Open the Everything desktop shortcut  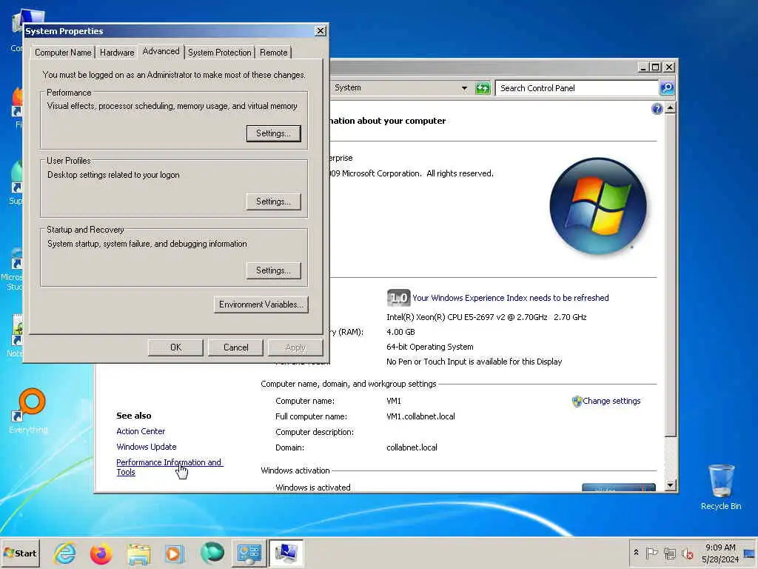point(29,410)
